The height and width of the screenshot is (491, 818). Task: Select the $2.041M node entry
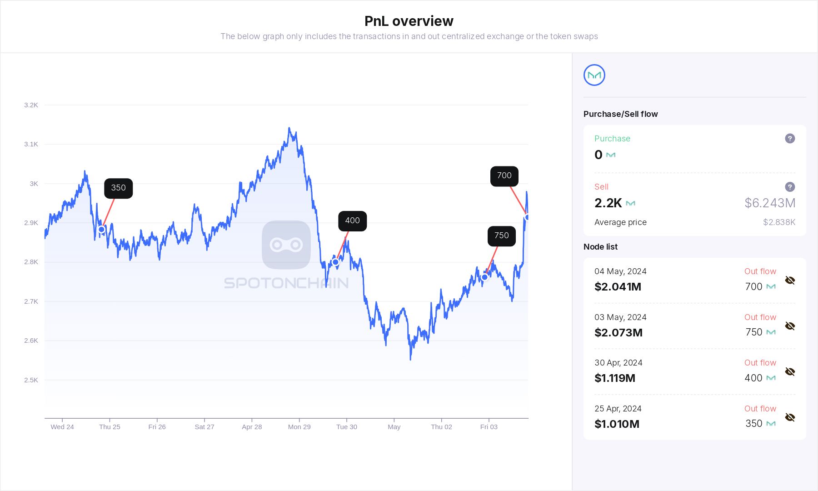coord(618,287)
